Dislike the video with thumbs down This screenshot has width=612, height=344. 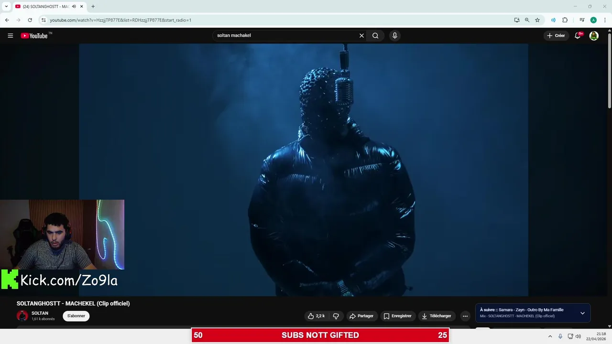(336, 316)
